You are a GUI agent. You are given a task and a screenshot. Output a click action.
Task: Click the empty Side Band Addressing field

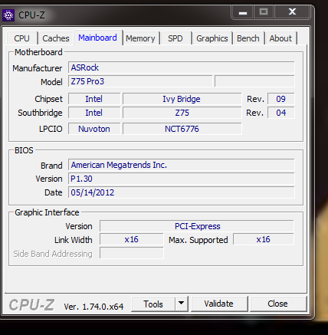pos(132,253)
